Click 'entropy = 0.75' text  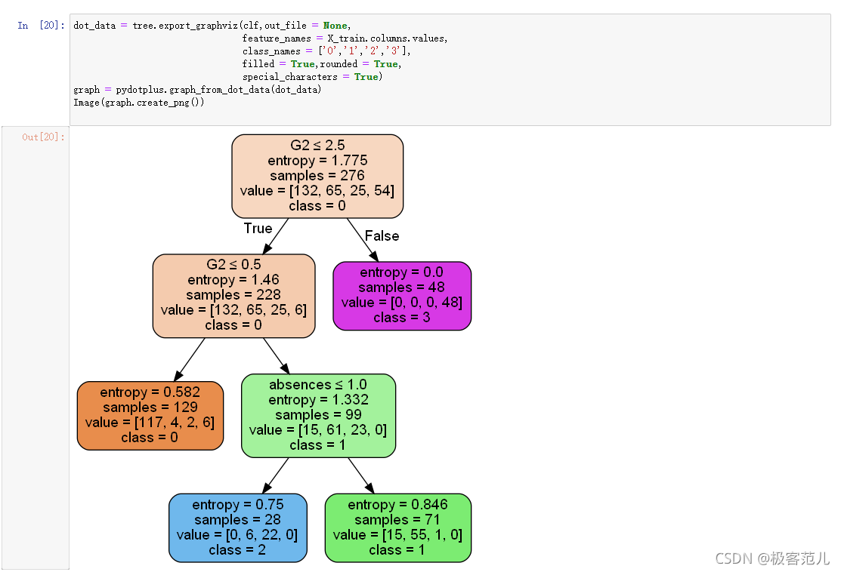tap(237, 505)
